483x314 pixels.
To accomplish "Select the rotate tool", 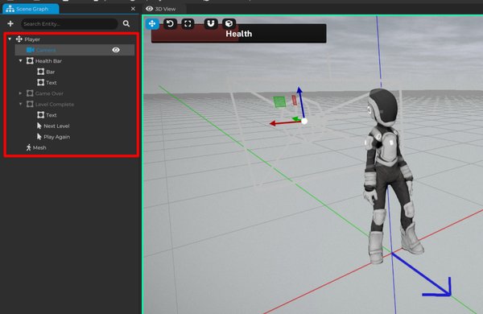I will coord(170,23).
